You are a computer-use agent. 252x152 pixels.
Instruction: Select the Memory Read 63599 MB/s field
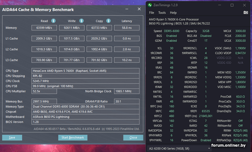point(44,28)
